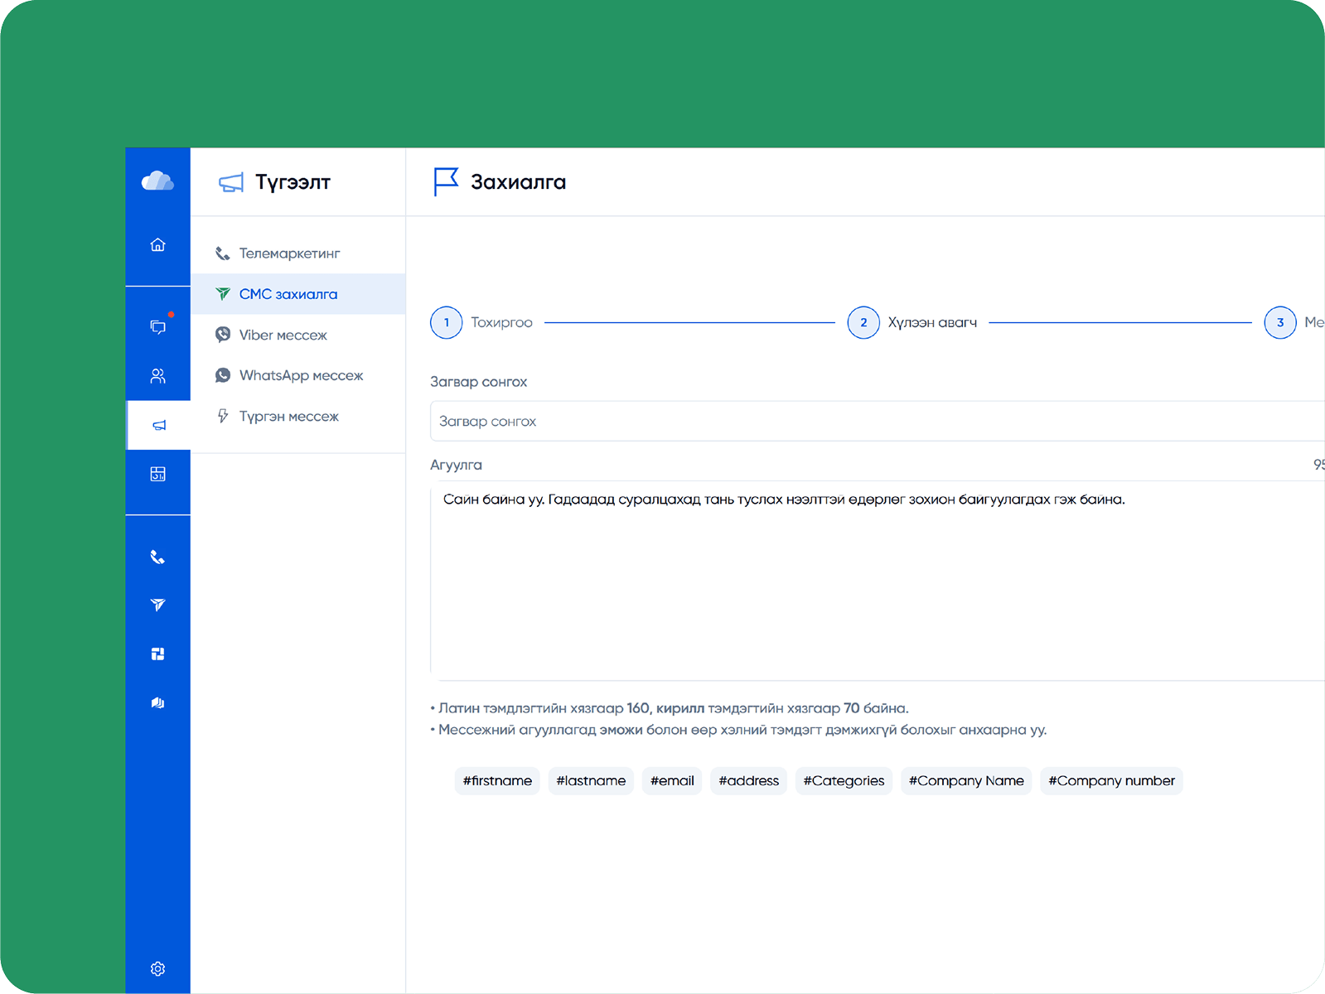The image size is (1325, 994).
Task: Go to step 1 Тохиргоо
Action: [481, 322]
